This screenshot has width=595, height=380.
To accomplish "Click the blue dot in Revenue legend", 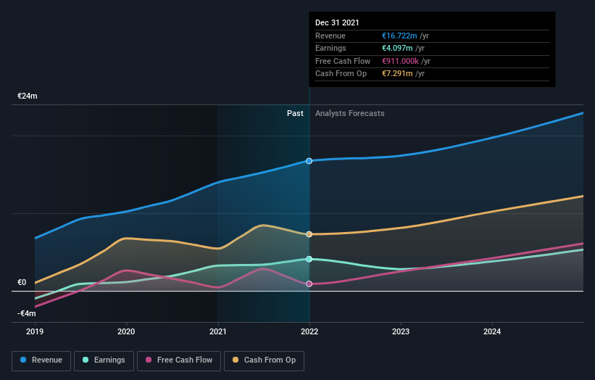I will pyautogui.click(x=23, y=360).
